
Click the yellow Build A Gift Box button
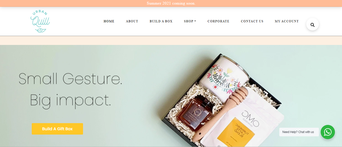[x=57, y=129]
